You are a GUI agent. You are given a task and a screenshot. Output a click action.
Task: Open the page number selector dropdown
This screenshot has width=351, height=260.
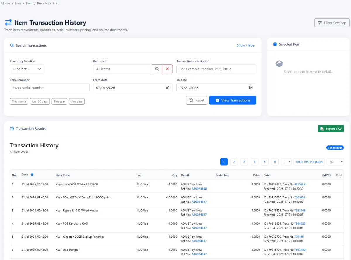point(286,162)
